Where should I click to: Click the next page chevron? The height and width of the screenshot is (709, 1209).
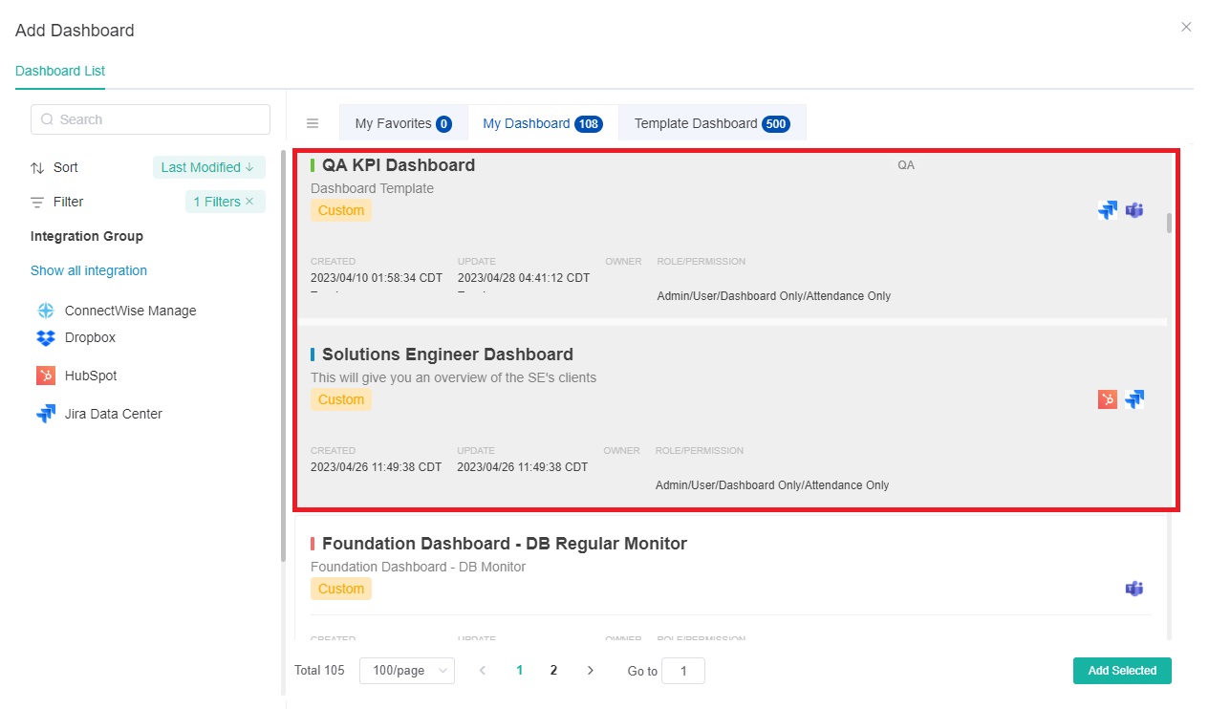pyautogui.click(x=590, y=670)
